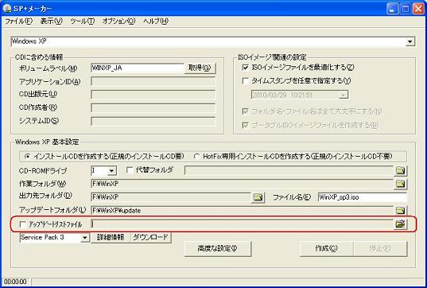Image resolution: width=427 pixels, height=288 pixels.
Task: Browse for 出力先フォルダ with folder icon
Action: 258,197
